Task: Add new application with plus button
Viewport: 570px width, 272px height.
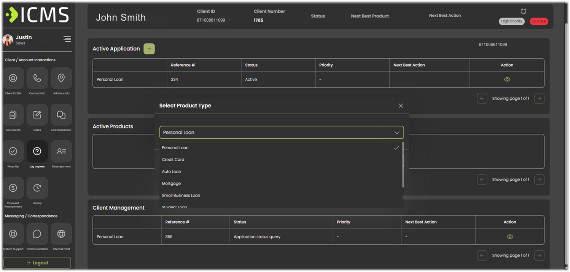Action: [149, 49]
